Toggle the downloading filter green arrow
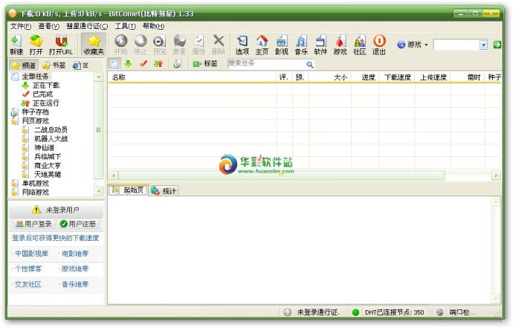This screenshot has height=328, width=513. click(128, 64)
